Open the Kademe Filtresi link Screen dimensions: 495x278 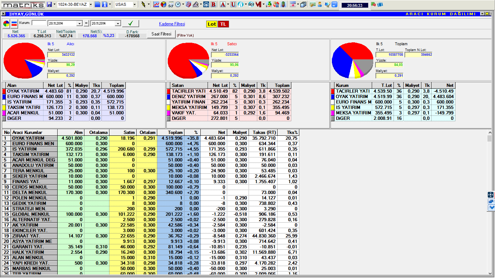coord(172,24)
